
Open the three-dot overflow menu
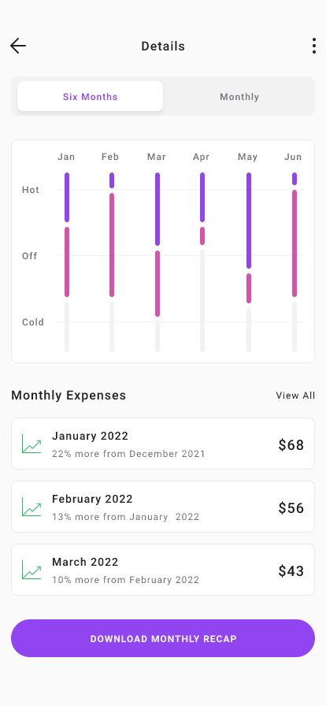[314, 46]
